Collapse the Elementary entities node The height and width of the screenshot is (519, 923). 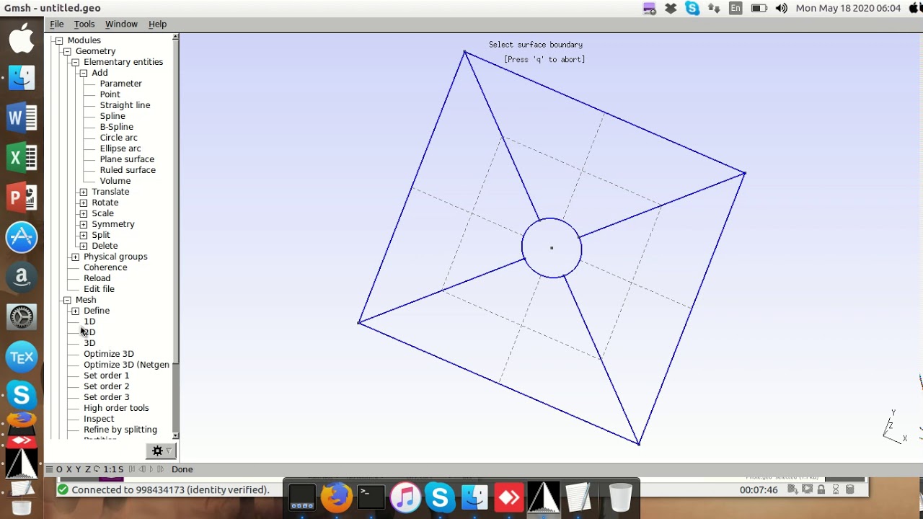click(75, 62)
